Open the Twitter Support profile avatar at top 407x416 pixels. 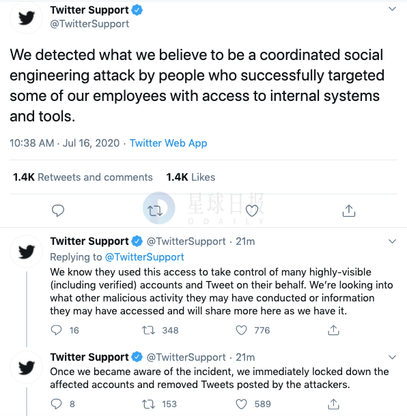27,18
